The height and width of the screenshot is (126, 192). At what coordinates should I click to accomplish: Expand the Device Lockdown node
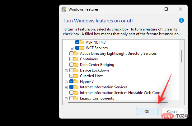click(x=66, y=71)
